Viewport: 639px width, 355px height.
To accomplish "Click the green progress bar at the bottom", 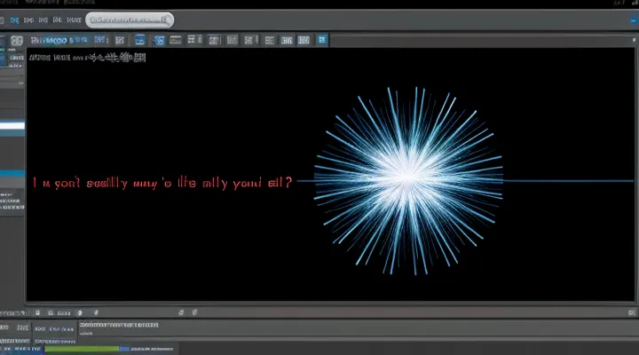I will 82,349.
